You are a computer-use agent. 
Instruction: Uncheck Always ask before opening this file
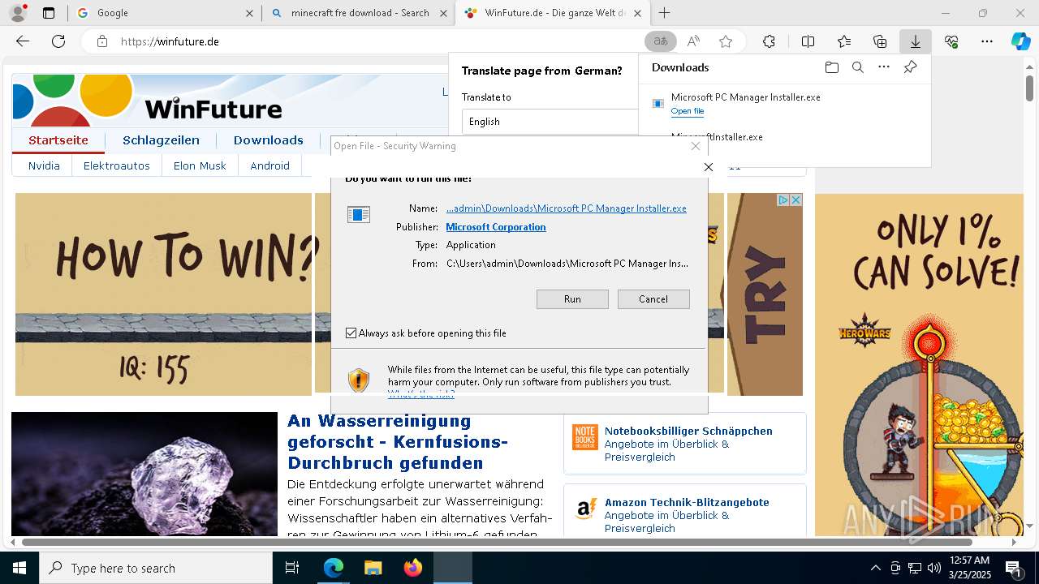[x=351, y=333]
